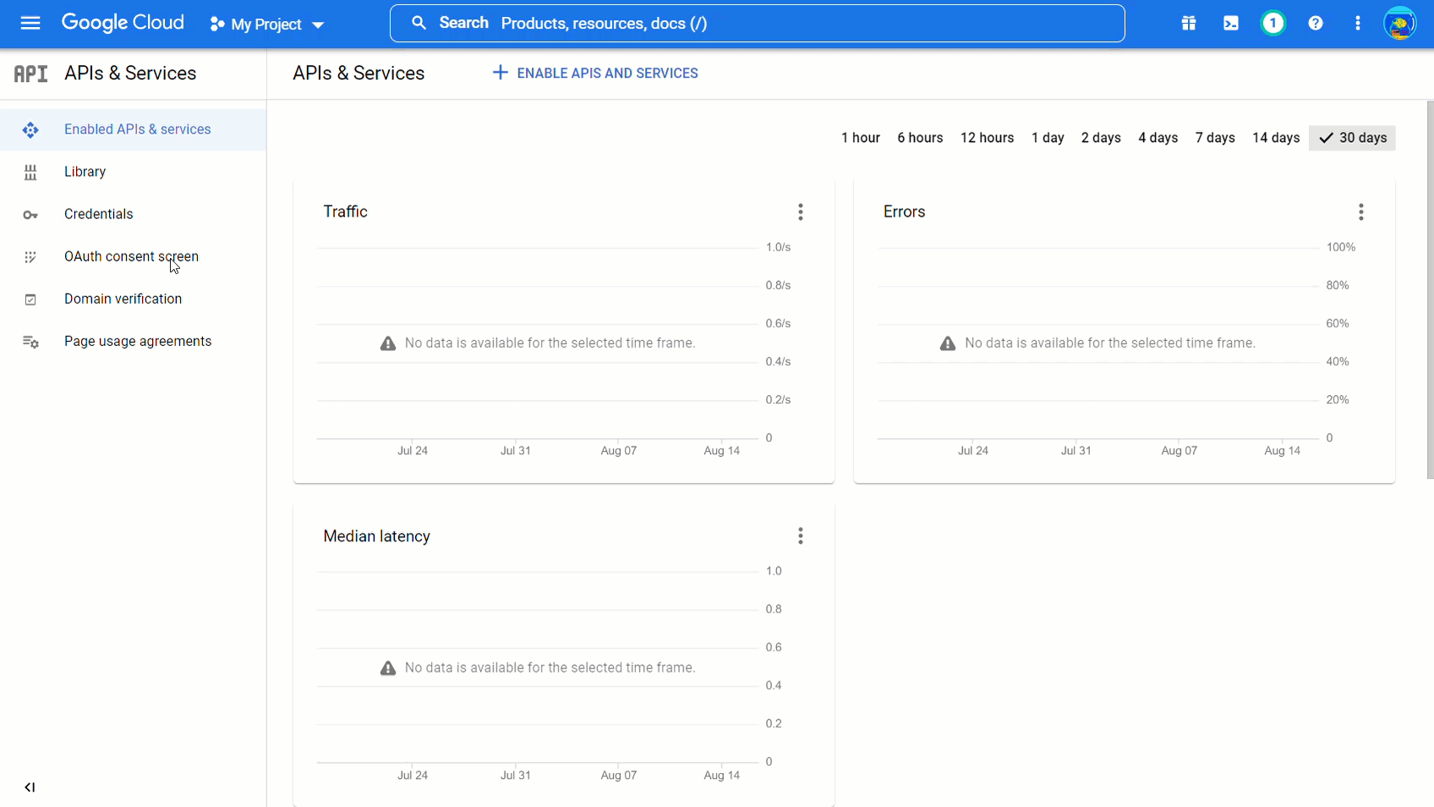
Task: Click the search products and resources field
Action: [757, 23]
